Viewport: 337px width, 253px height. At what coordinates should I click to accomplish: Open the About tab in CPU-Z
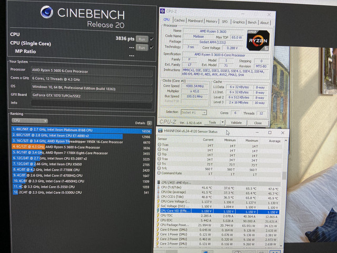click(x=264, y=23)
